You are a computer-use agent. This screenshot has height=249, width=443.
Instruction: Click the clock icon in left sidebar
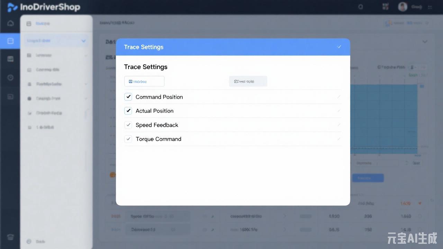[x=10, y=77]
